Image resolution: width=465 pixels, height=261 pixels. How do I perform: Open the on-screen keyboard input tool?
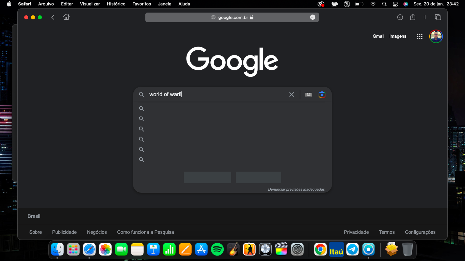coord(308,94)
